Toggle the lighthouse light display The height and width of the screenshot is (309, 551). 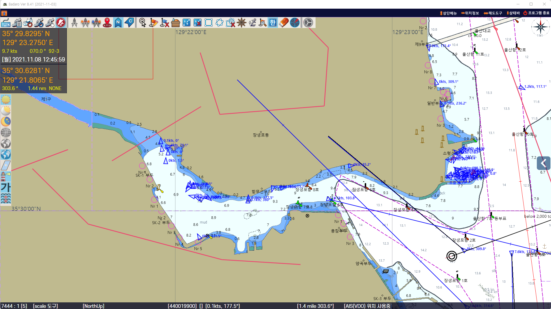pyautogui.click(x=6, y=176)
